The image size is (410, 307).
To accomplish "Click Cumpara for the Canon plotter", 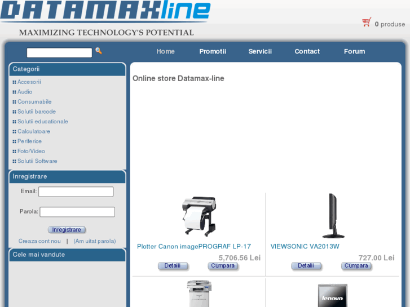I will (x=223, y=266).
